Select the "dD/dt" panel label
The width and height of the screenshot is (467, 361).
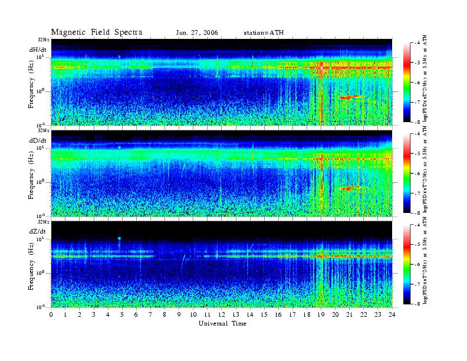[38, 140]
